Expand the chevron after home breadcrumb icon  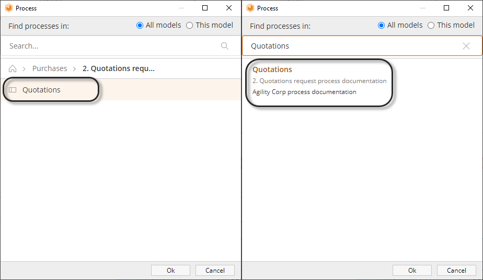(x=24, y=68)
